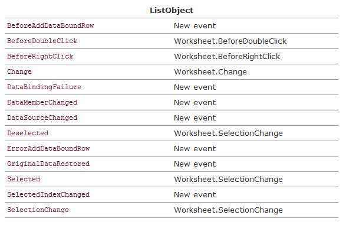The image size is (346, 228).
Task: Click the Selected event name
Action: [24, 179]
